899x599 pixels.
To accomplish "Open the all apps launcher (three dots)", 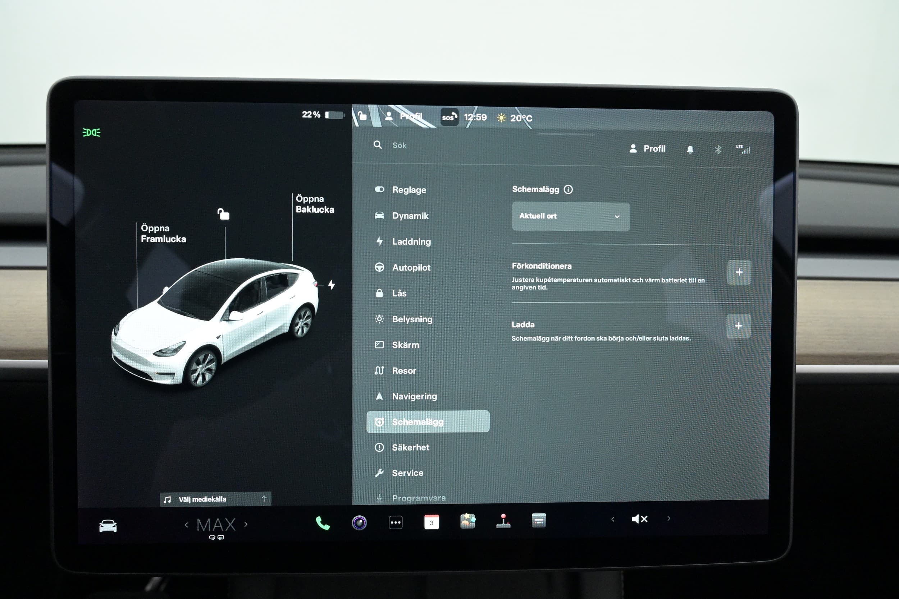I will coord(396,522).
